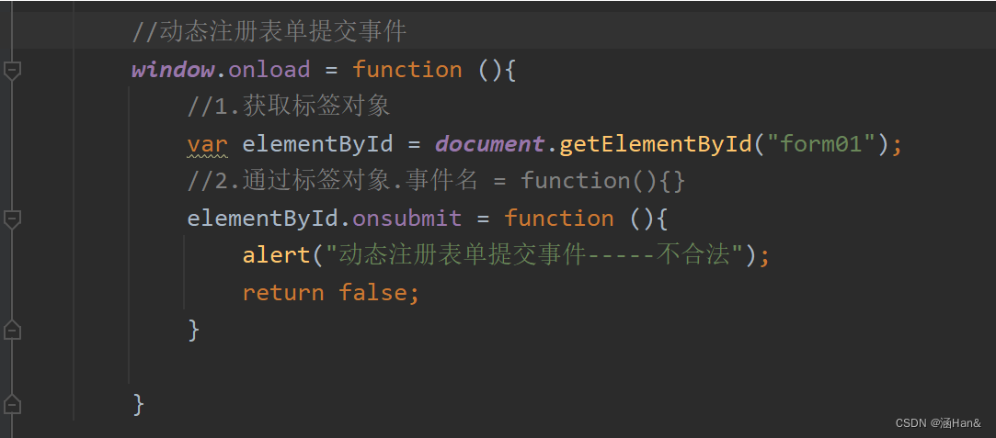The height and width of the screenshot is (438, 996).
Task: Click the return keyword
Action: click(x=283, y=293)
